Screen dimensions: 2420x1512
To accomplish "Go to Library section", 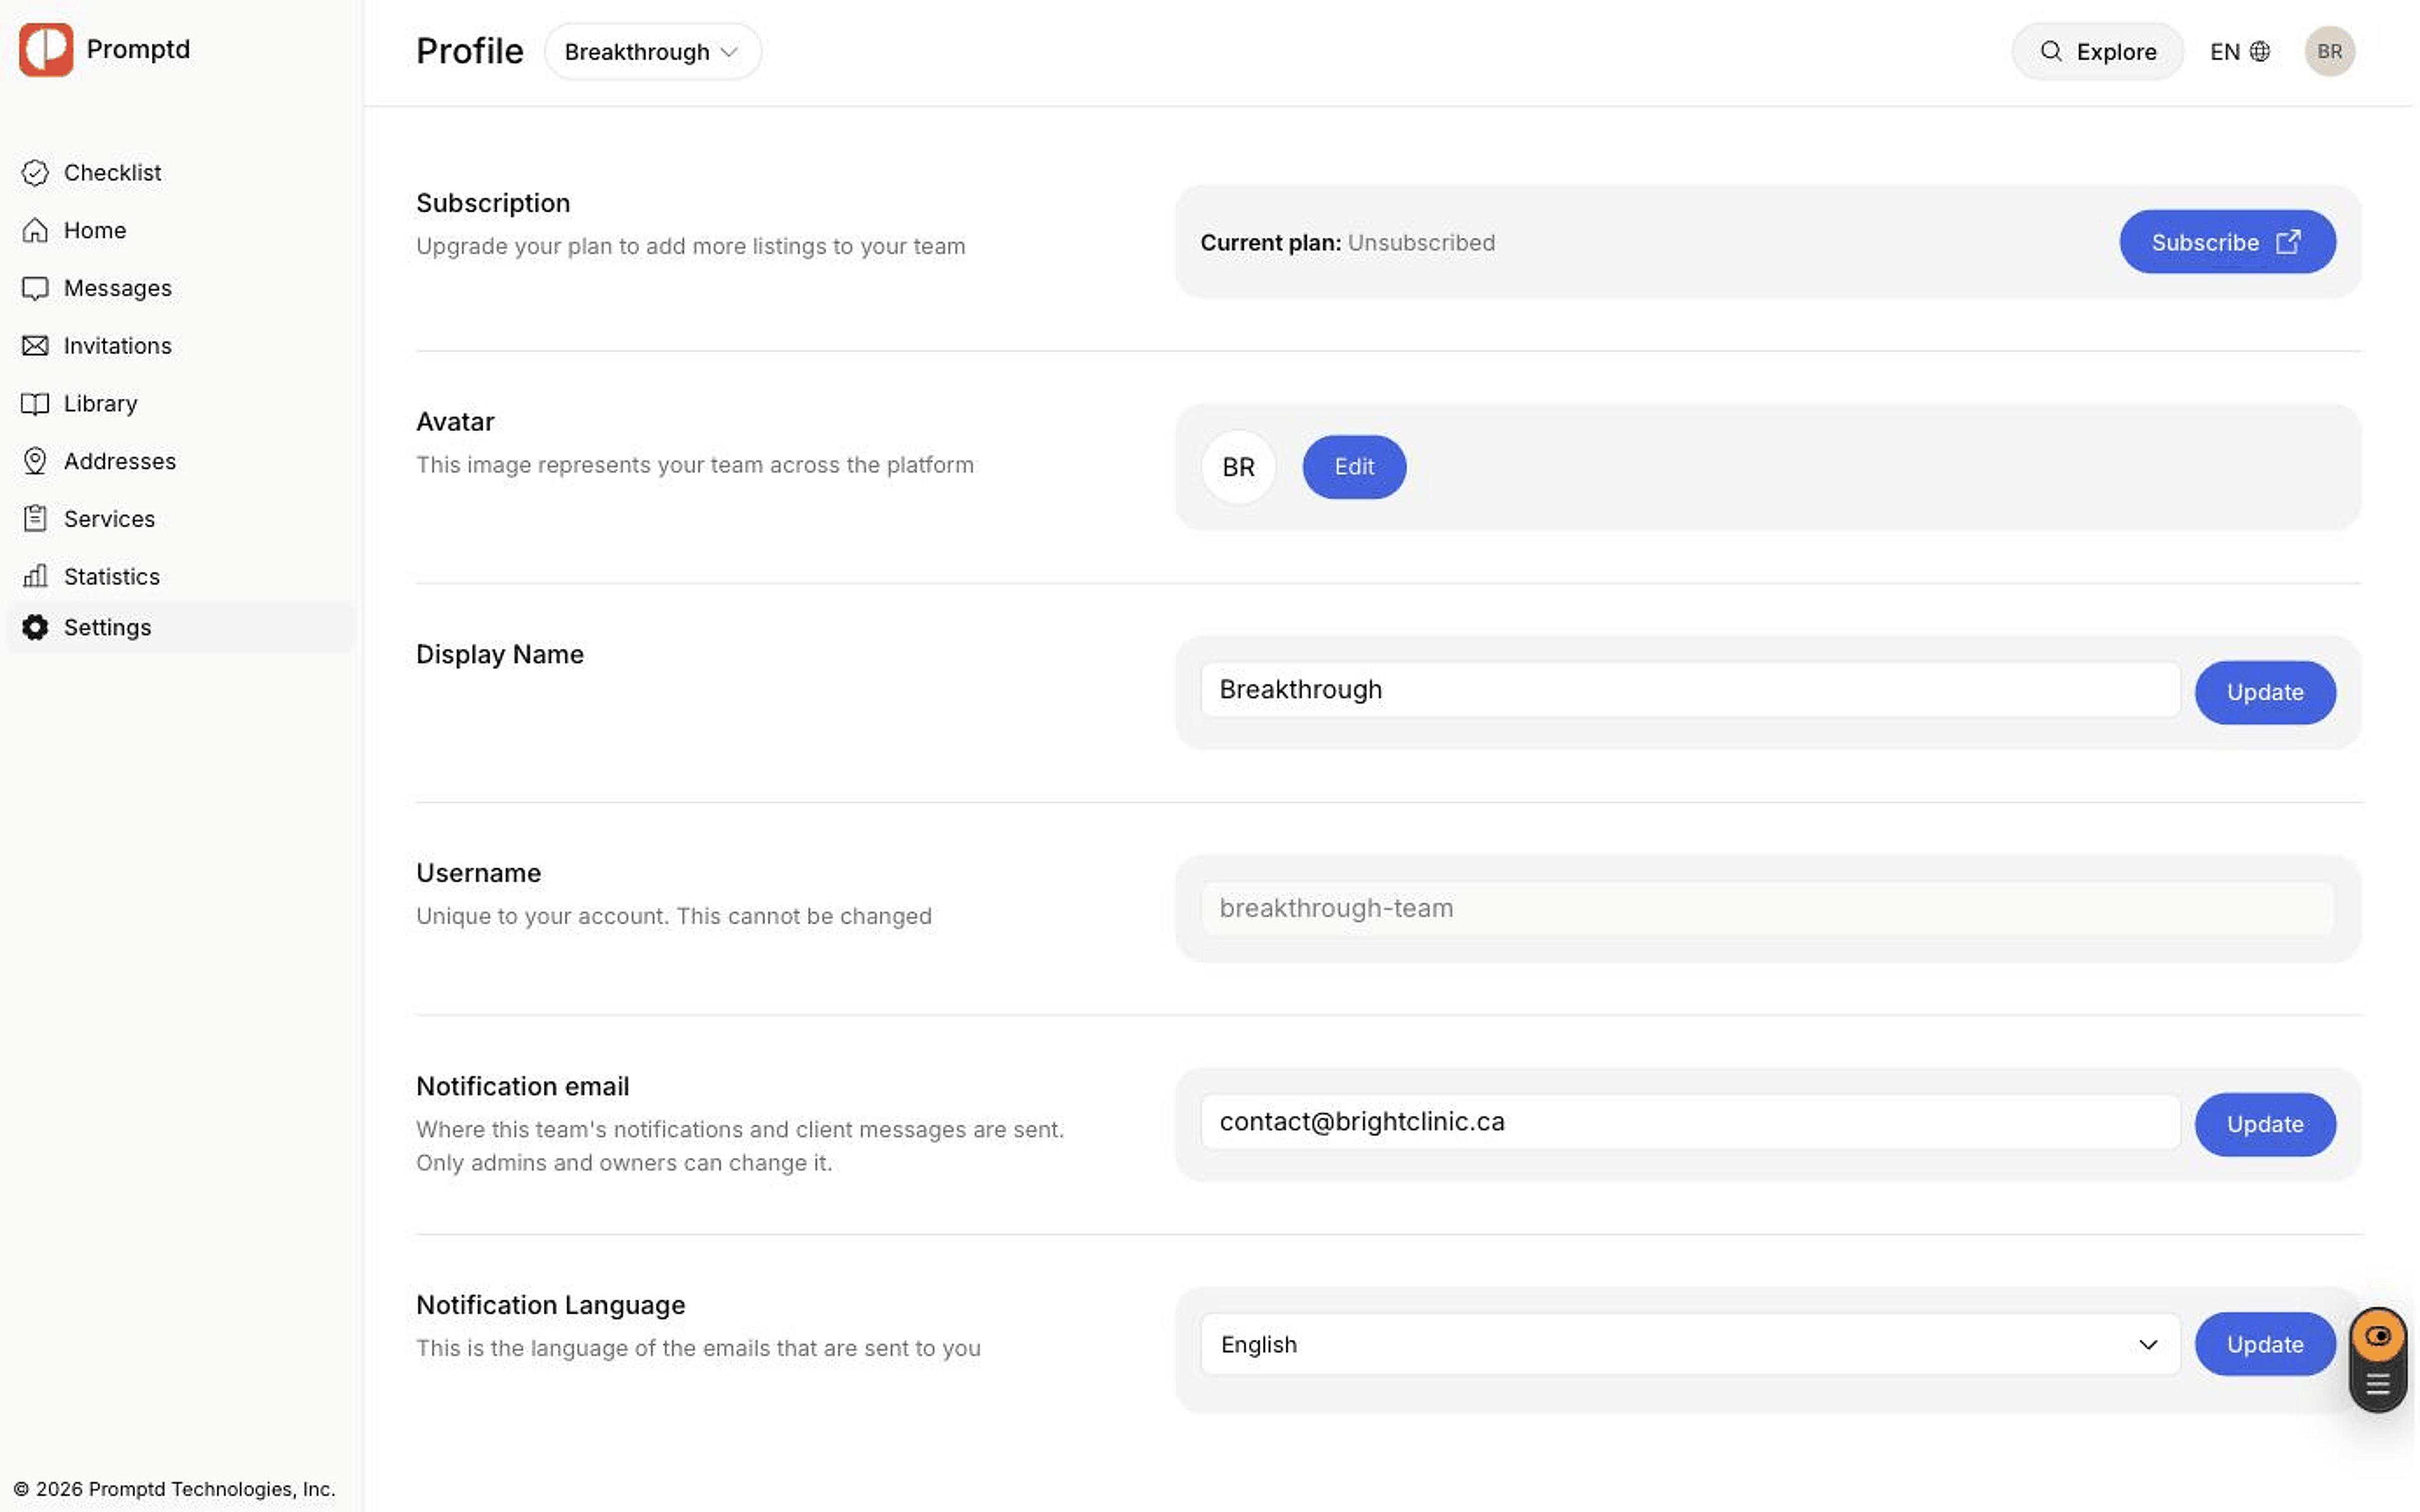I will 182,404.
